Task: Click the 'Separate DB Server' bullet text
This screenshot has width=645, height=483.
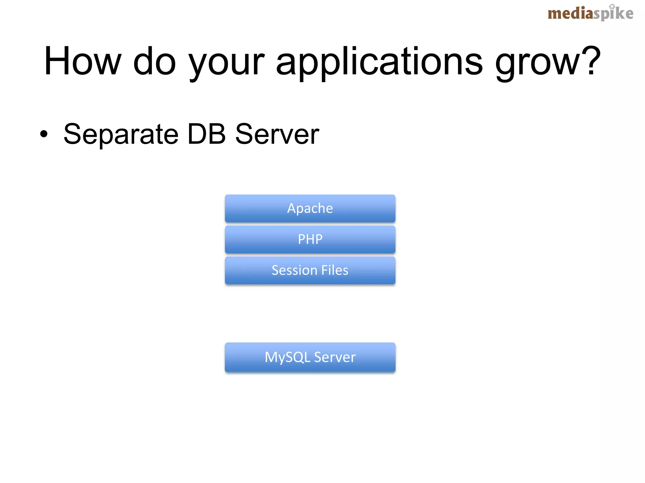Action: 191,135
